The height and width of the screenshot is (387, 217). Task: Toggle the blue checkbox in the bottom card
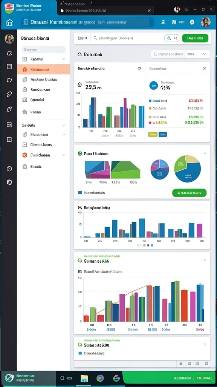coord(80,353)
